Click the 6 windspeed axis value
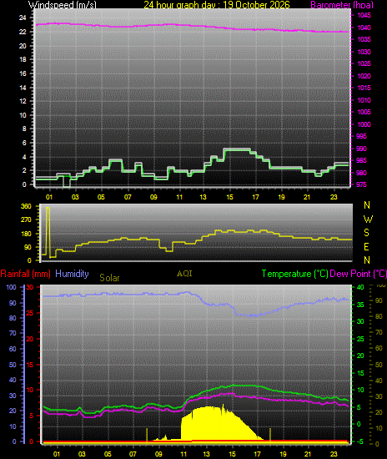Viewport: 387px width, 459px height. (24, 143)
